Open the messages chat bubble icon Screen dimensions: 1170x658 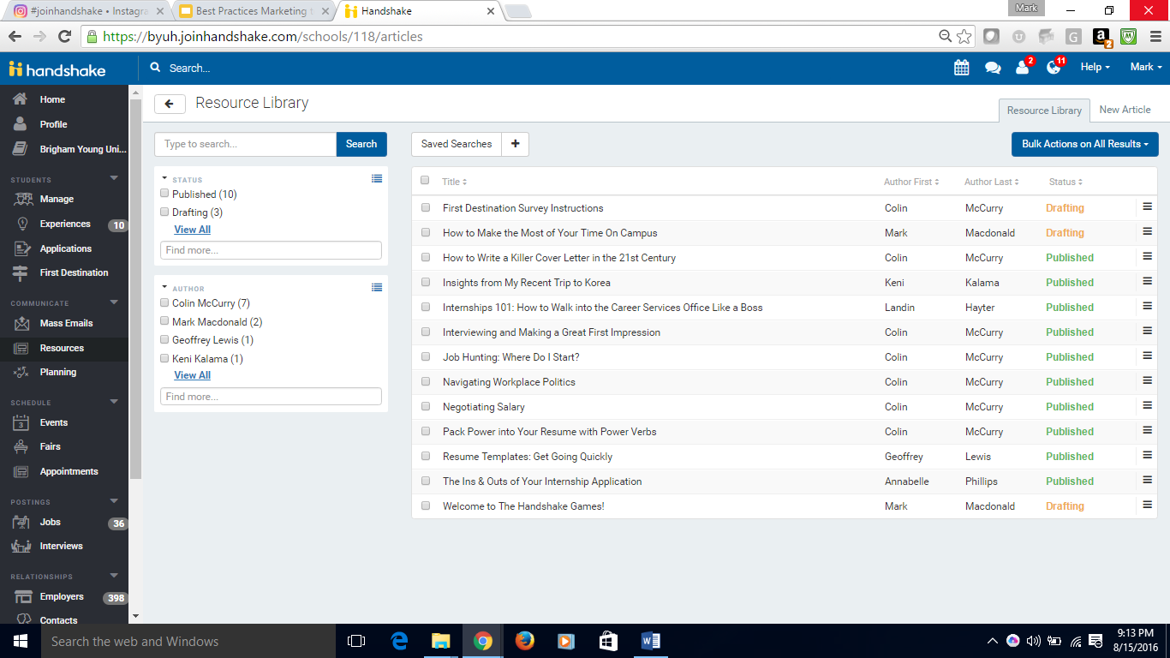tap(993, 68)
